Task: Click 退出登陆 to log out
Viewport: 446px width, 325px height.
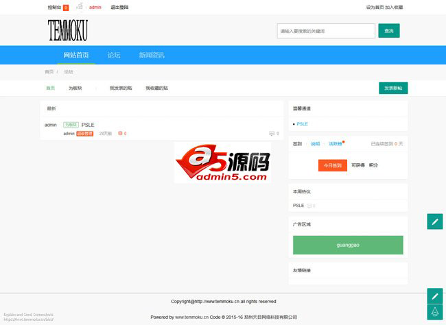Action: coord(119,8)
